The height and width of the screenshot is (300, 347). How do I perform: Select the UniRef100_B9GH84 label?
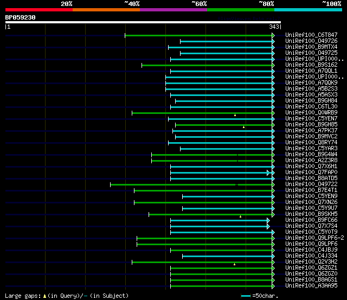pos(311,101)
